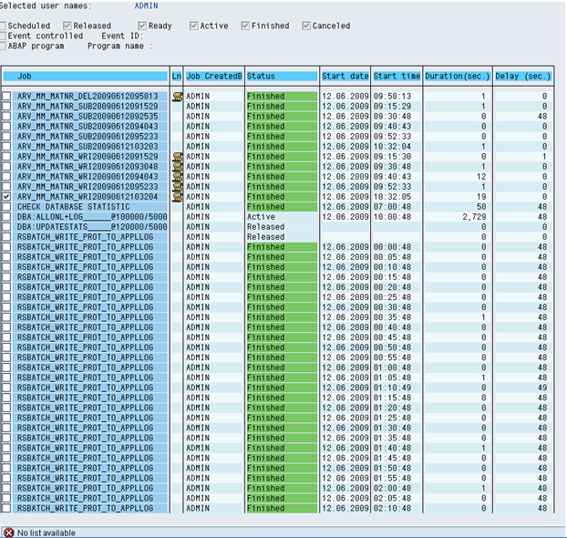Toggle the Active checkbox
Viewport: 567px width, 538px height.
click(x=194, y=26)
